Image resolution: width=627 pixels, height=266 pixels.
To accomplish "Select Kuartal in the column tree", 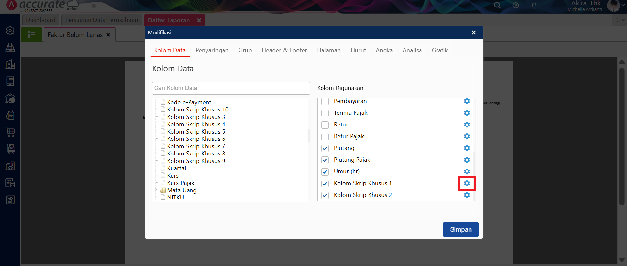I will (x=176, y=168).
